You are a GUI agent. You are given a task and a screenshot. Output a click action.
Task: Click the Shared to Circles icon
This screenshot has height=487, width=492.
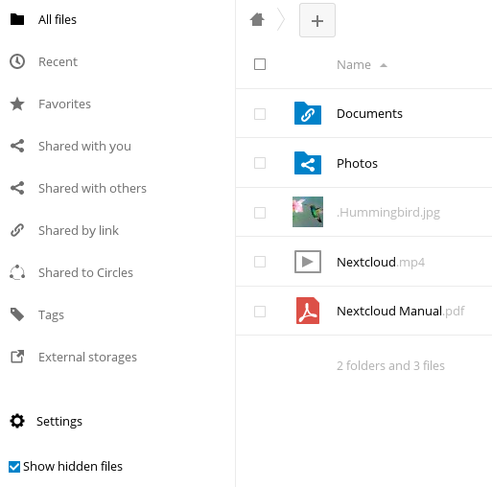click(17, 272)
